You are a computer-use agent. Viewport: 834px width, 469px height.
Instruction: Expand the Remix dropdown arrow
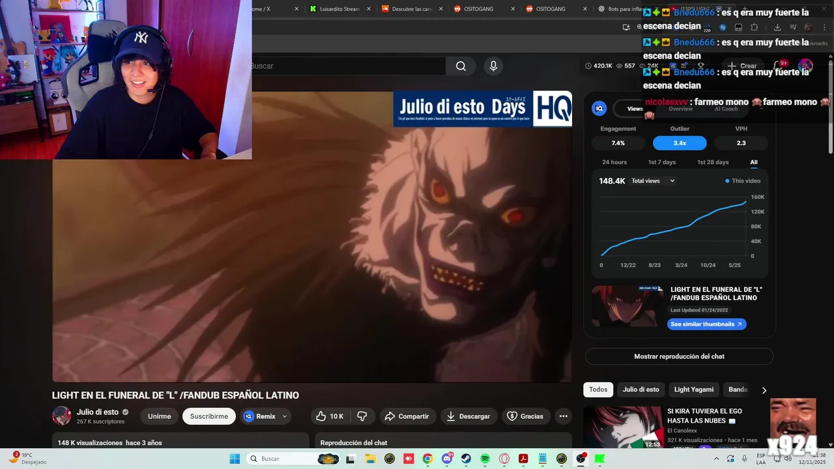tap(284, 416)
